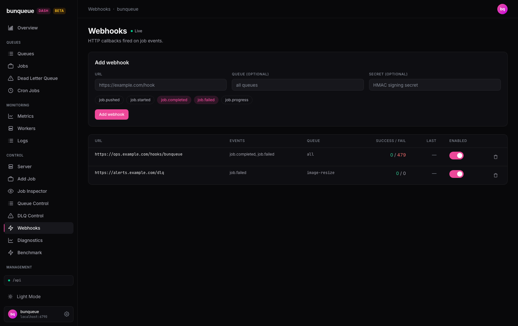This screenshot has width=518, height=326.
Task: Click the https://alerts.example.com/dlq URL cell
Action: [129, 173]
